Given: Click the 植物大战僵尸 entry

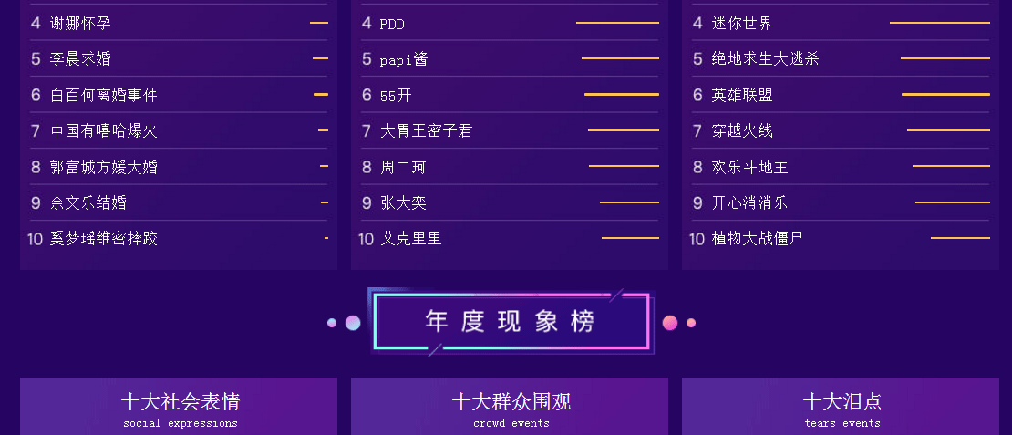Looking at the screenshot, I should point(841,239).
